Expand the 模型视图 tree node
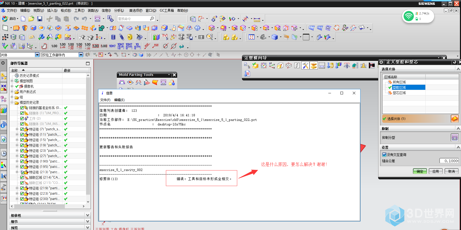Image resolution: width=461 pixels, height=230 pixels. (12, 81)
